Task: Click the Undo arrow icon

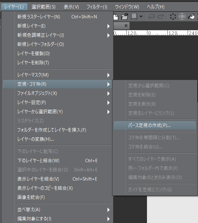Action: click(x=152, y=17)
